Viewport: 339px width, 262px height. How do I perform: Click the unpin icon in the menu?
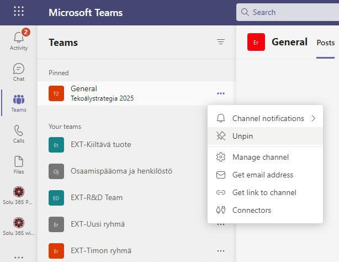click(x=221, y=136)
